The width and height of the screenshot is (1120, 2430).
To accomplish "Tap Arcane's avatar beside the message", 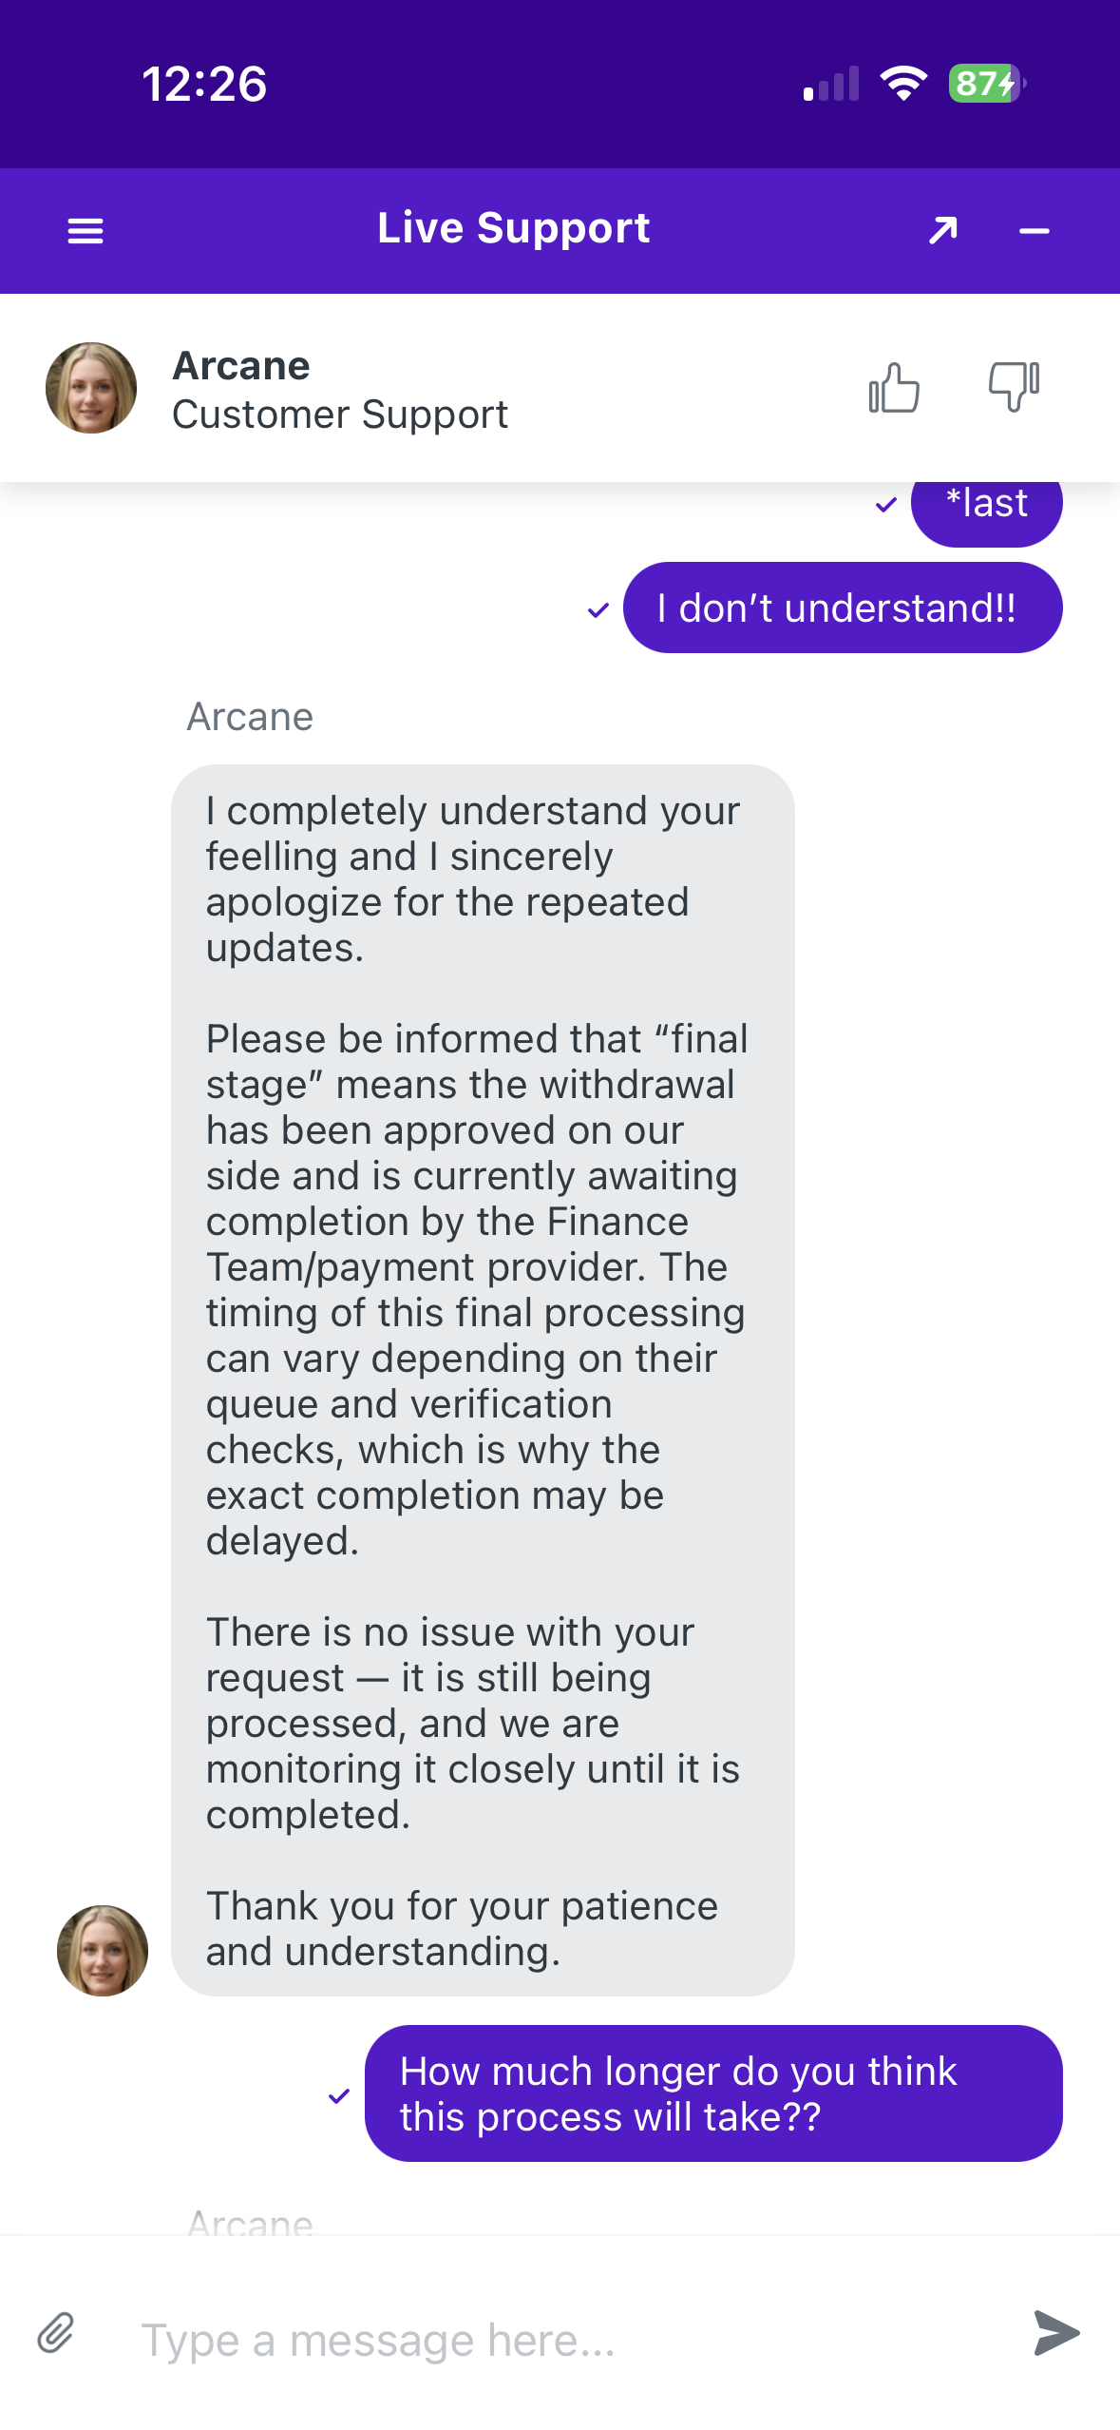I will [x=103, y=1950].
